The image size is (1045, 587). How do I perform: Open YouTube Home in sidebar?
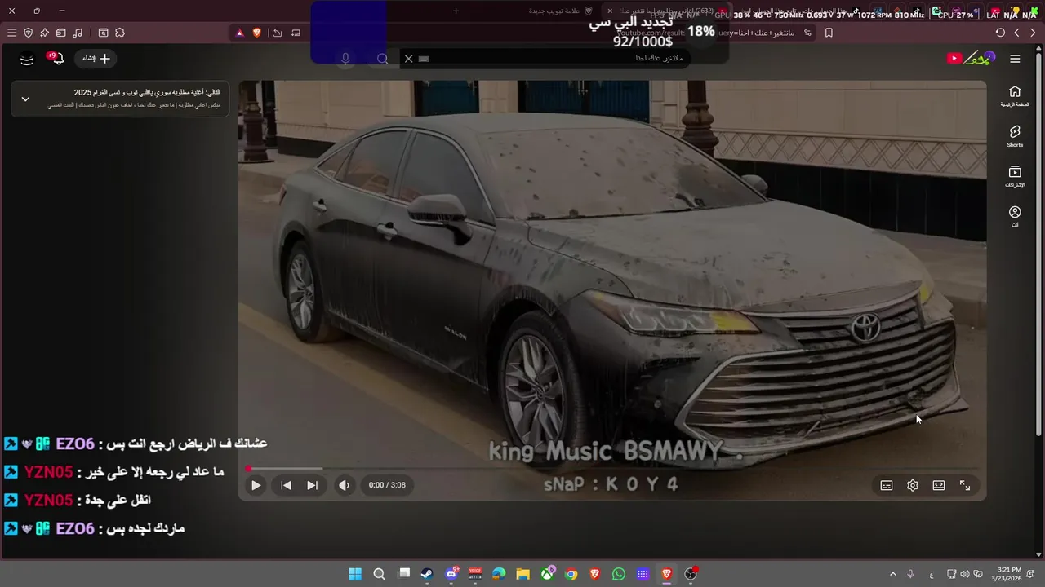pyautogui.click(x=1015, y=96)
